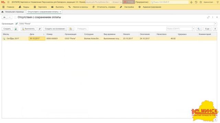Viewport: 220px width, 123px height.
Task: Toggle the Организация filter checkbox
Action: (16, 24)
